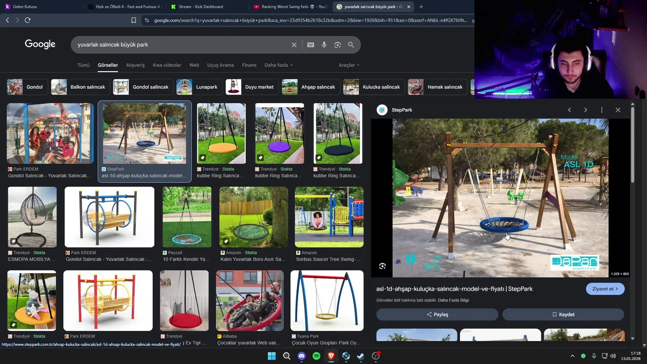This screenshot has height=364, width=647.
Task: Switch to the Gelen Kutusu tab
Action: point(40,7)
